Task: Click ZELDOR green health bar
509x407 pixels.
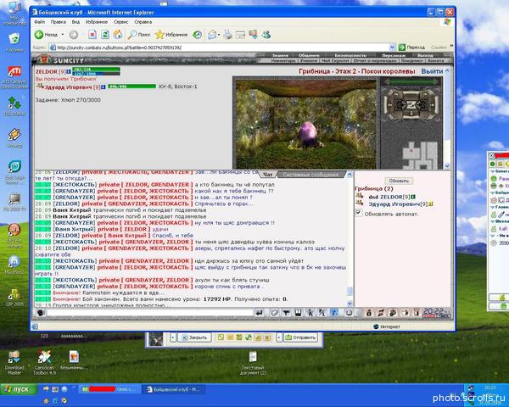Action: click(x=96, y=70)
